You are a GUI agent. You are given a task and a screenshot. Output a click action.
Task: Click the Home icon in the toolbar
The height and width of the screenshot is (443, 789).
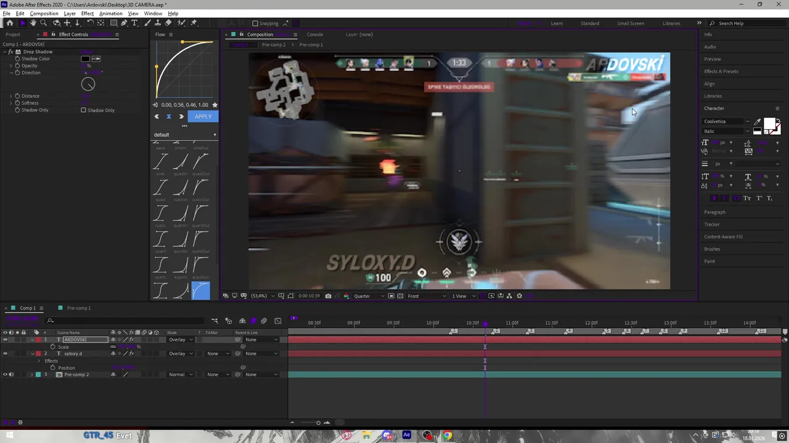tap(10, 23)
